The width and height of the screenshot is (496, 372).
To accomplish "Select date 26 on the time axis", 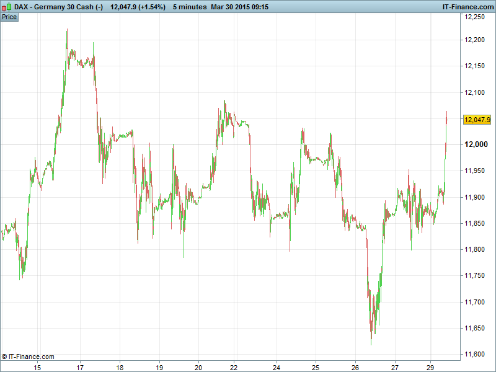I will pyautogui.click(x=355, y=367).
